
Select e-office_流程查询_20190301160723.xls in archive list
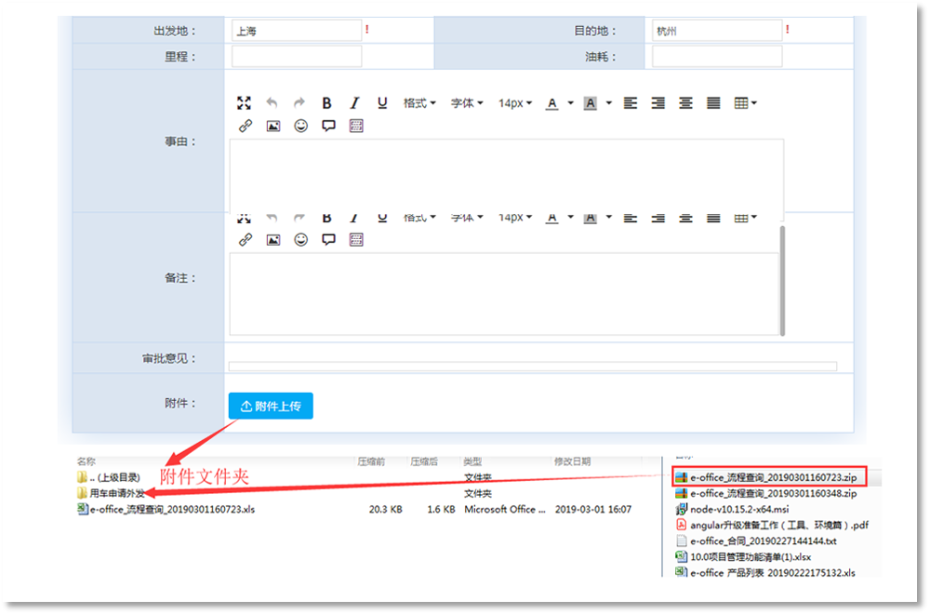tap(166, 509)
